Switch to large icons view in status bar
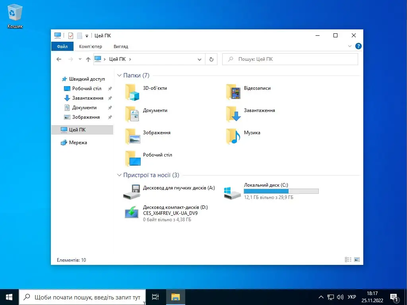The width and height of the screenshot is (407, 305). pyautogui.click(x=357, y=260)
